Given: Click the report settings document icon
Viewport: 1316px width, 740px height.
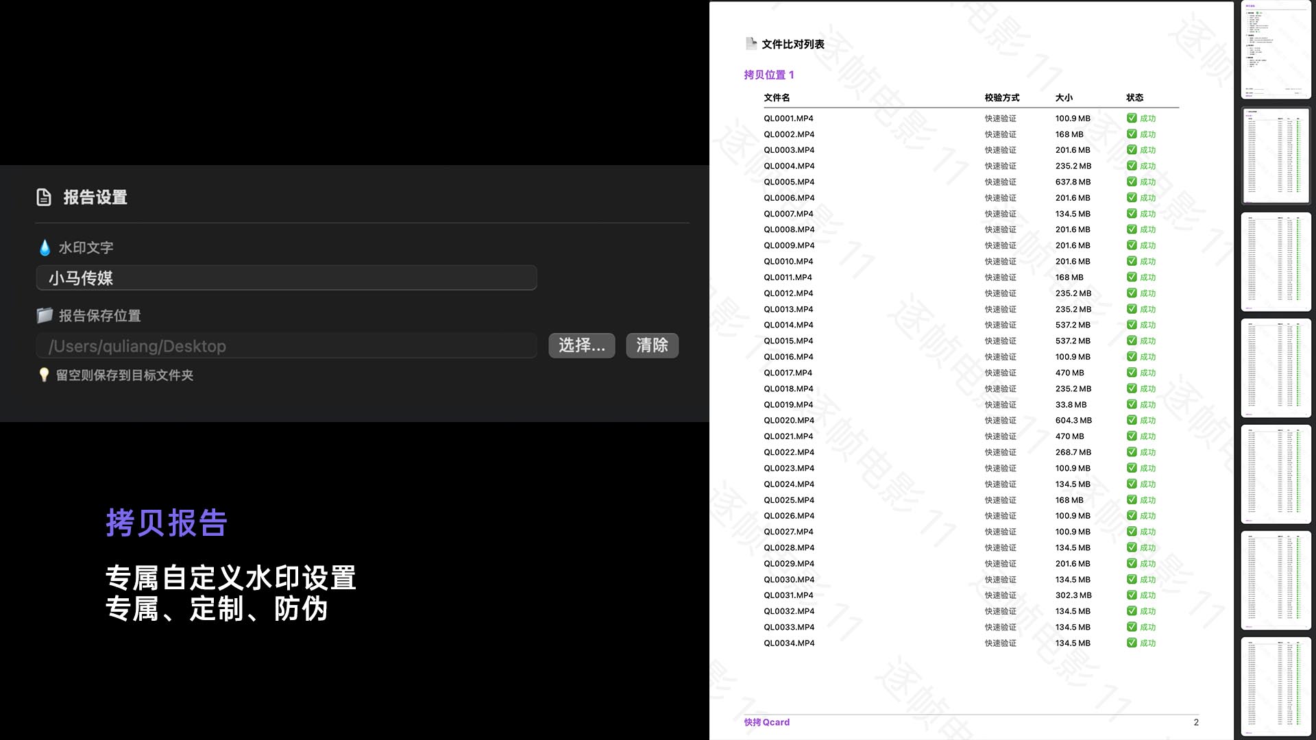Looking at the screenshot, I should [x=44, y=197].
